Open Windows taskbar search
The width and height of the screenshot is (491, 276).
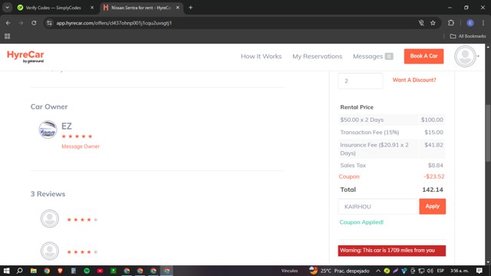[20, 271]
